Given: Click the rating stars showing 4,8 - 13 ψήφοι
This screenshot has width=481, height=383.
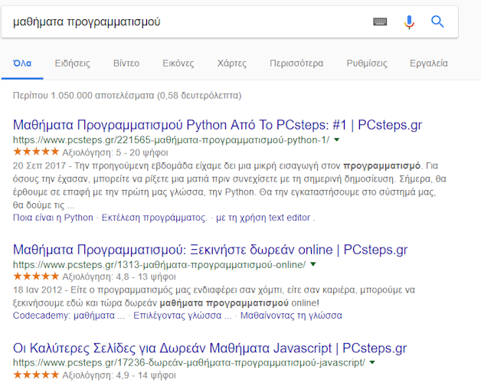Looking at the screenshot, I should pos(36,277).
